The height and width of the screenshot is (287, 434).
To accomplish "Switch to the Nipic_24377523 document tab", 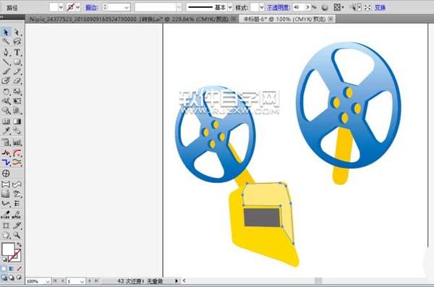I will click(129, 19).
